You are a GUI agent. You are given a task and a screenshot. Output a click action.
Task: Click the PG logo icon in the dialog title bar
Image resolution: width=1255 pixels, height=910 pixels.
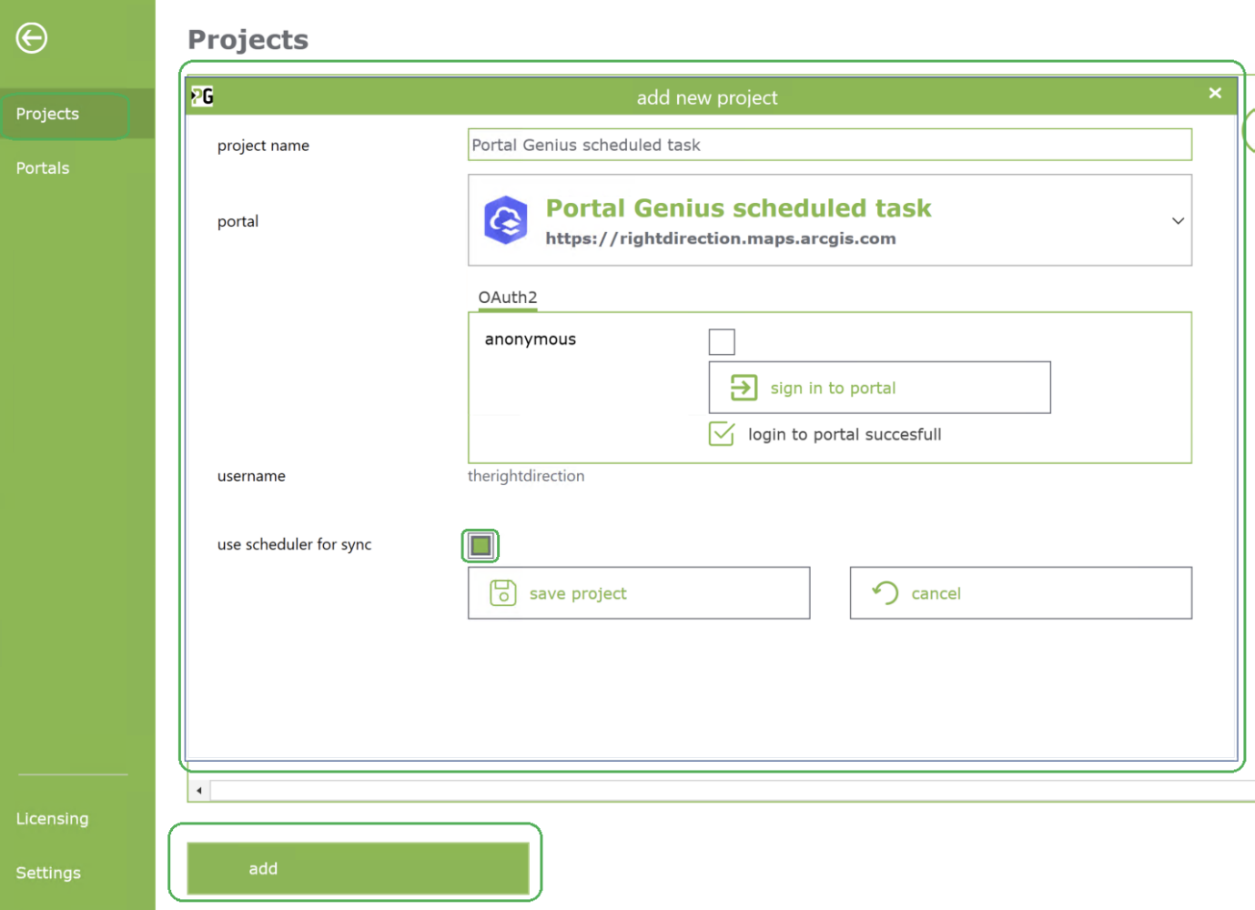click(202, 96)
